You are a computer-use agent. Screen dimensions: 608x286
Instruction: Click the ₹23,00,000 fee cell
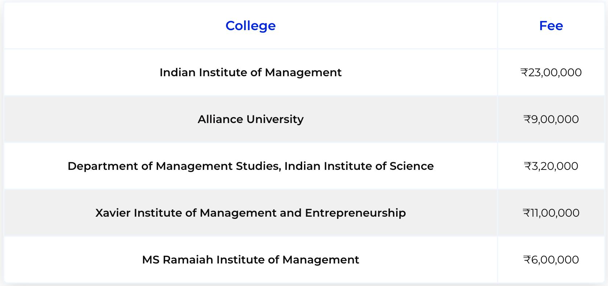tap(551, 73)
